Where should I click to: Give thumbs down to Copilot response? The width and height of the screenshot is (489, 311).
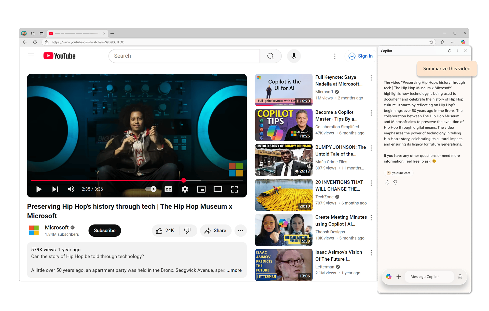coord(395,182)
